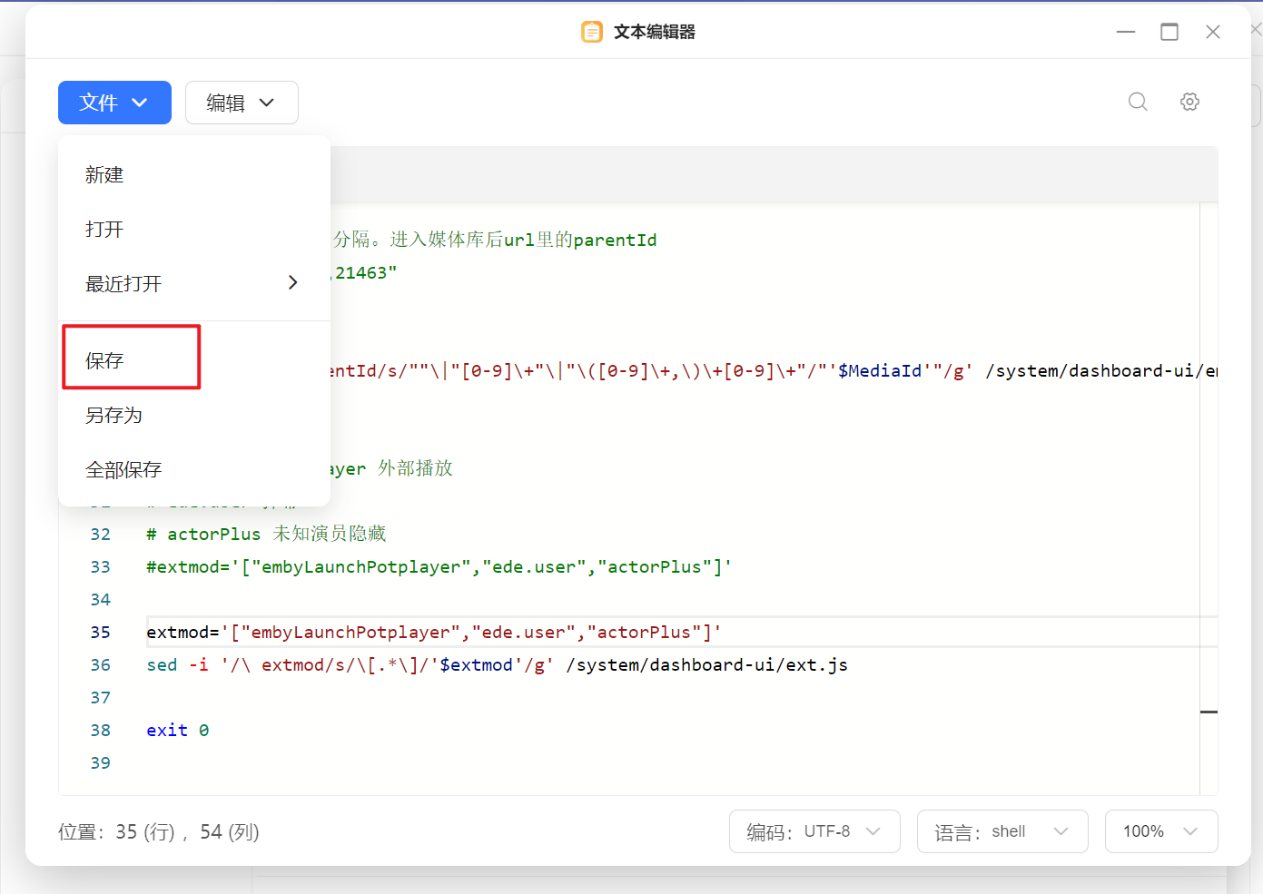Viewport: 1263px width, 894px height.
Task: Choose 新建 from the file menu
Action: pos(104,175)
